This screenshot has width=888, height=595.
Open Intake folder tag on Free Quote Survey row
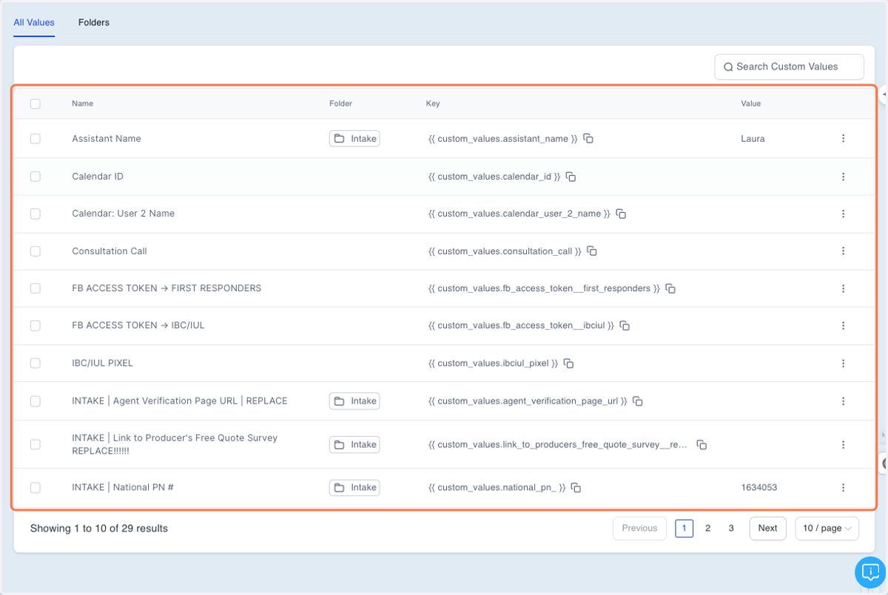click(x=354, y=444)
